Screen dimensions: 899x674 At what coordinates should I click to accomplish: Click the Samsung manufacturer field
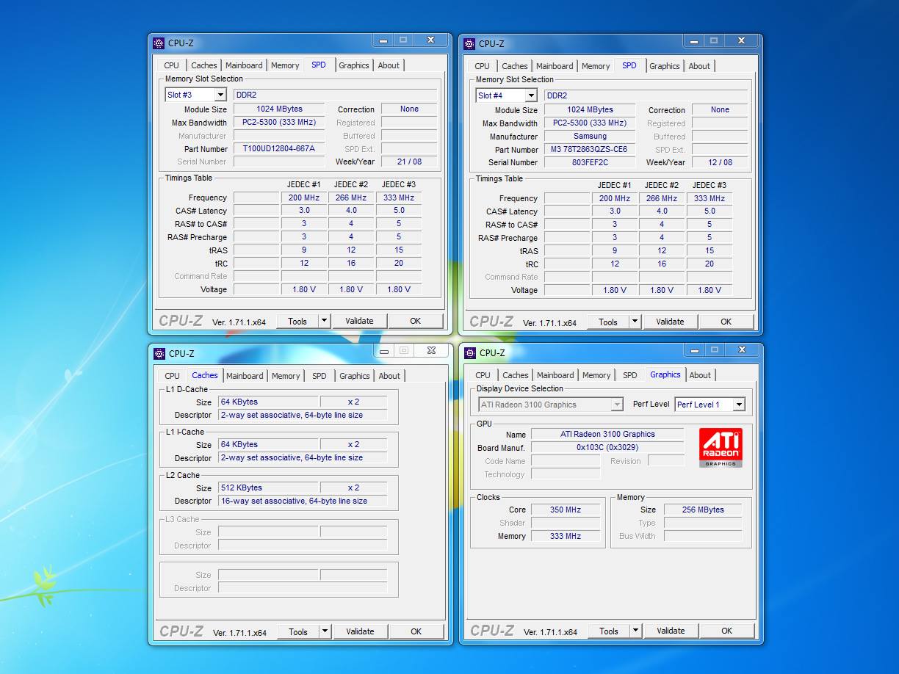[x=590, y=136]
